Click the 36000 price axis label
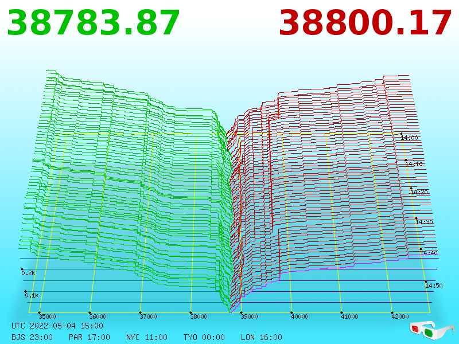Image resolution: width=459 pixels, height=344 pixels. pos(98,316)
